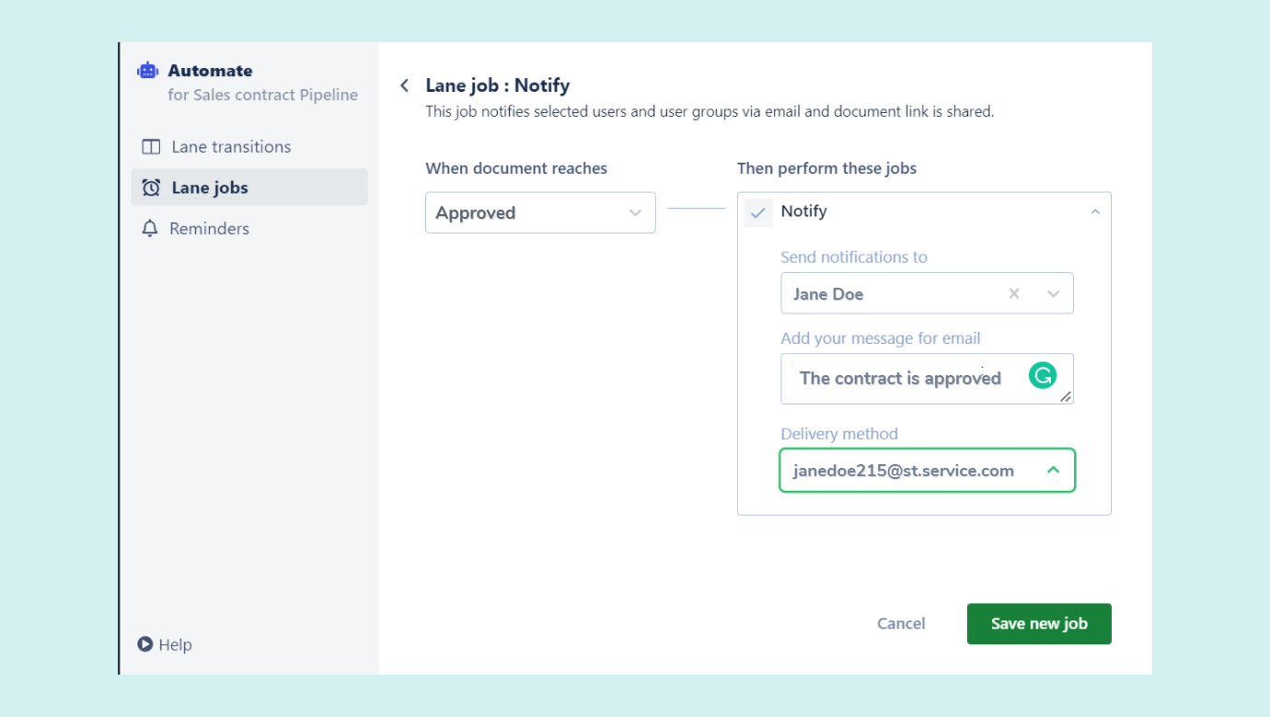1270x717 pixels.
Task: Click the Reminders bell icon
Action: point(150,228)
